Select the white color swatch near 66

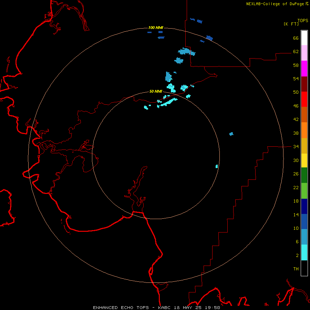point(304,38)
